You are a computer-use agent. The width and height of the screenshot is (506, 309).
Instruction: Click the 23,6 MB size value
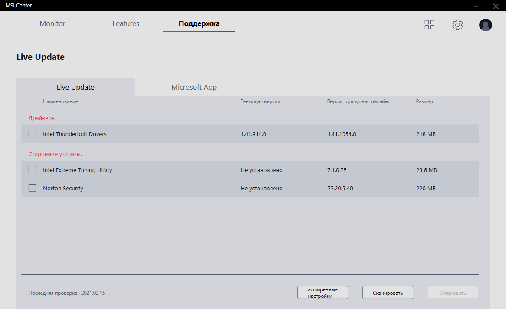[427, 170]
